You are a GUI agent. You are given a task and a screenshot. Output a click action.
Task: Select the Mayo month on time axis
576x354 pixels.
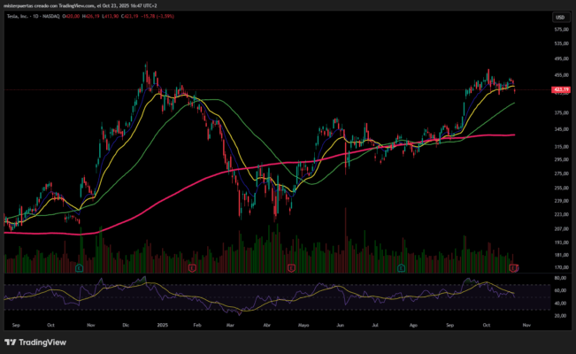click(x=303, y=325)
